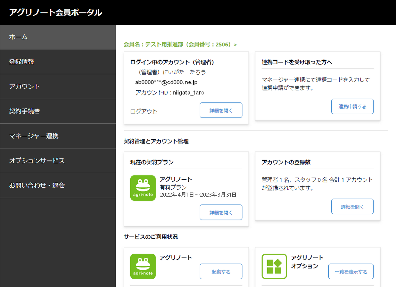Open the 登録情報 sidebar menu item
Screen dimensions: 396x287
[x=58, y=62]
